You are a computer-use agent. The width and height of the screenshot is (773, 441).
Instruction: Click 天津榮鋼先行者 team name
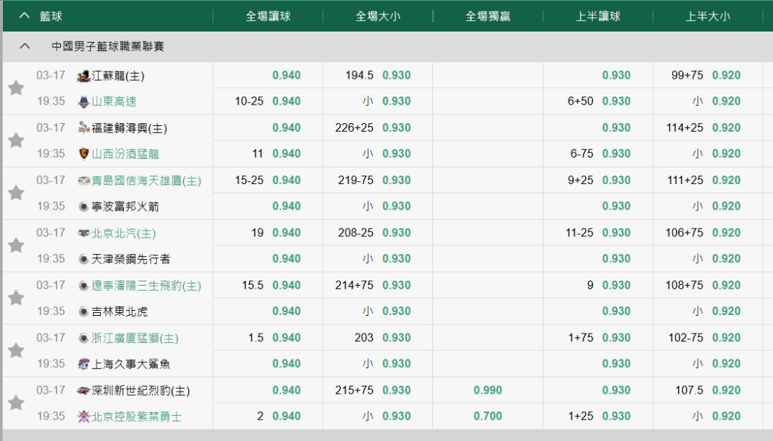[x=131, y=259]
